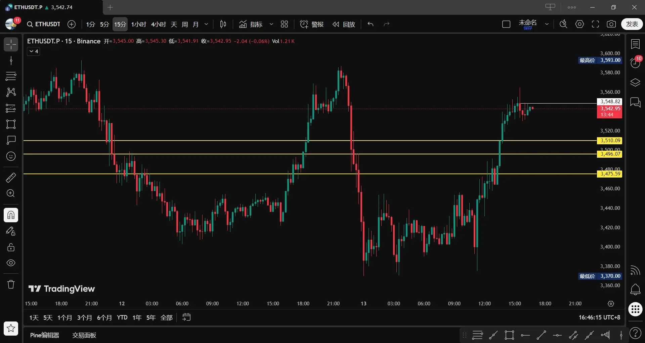Toggle fullscreen mode for the chart
Viewport: 645px width, 343px height.
[596, 24]
